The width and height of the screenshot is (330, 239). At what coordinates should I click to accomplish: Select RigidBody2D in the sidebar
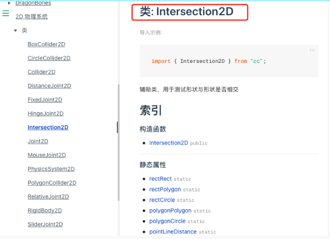[45, 211]
